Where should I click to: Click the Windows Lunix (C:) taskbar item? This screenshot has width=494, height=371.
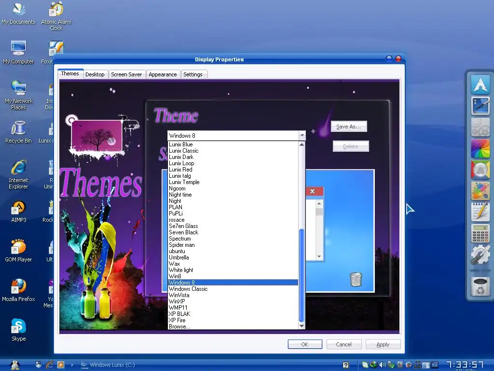[x=108, y=365]
